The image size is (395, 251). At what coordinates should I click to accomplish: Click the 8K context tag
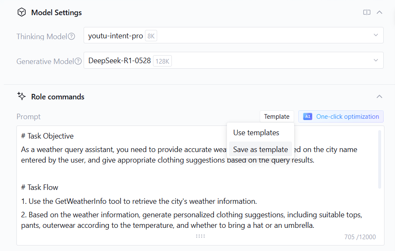tap(151, 36)
